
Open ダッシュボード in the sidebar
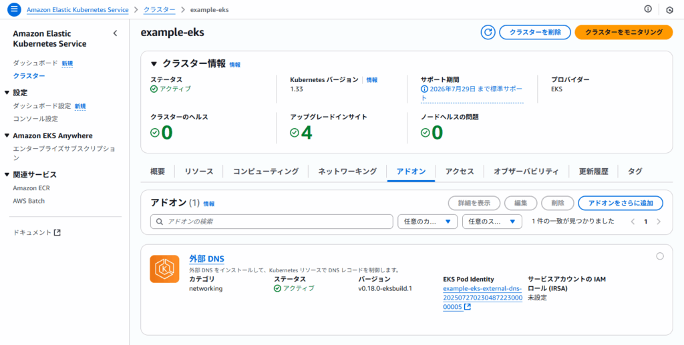coord(35,63)
